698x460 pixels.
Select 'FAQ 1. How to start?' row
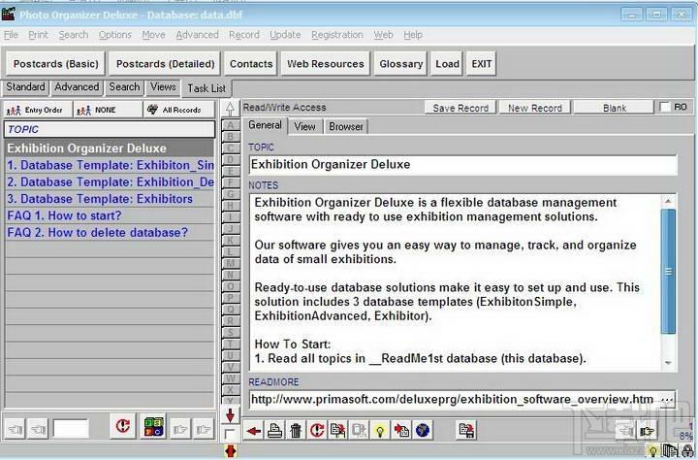[110, 215]
